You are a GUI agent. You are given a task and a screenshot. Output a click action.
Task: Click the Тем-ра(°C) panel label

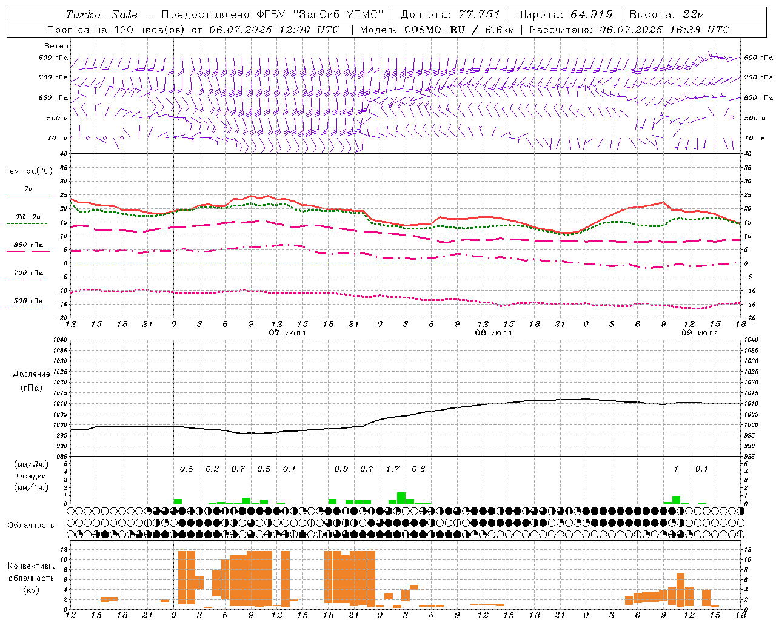click(28, 171)
